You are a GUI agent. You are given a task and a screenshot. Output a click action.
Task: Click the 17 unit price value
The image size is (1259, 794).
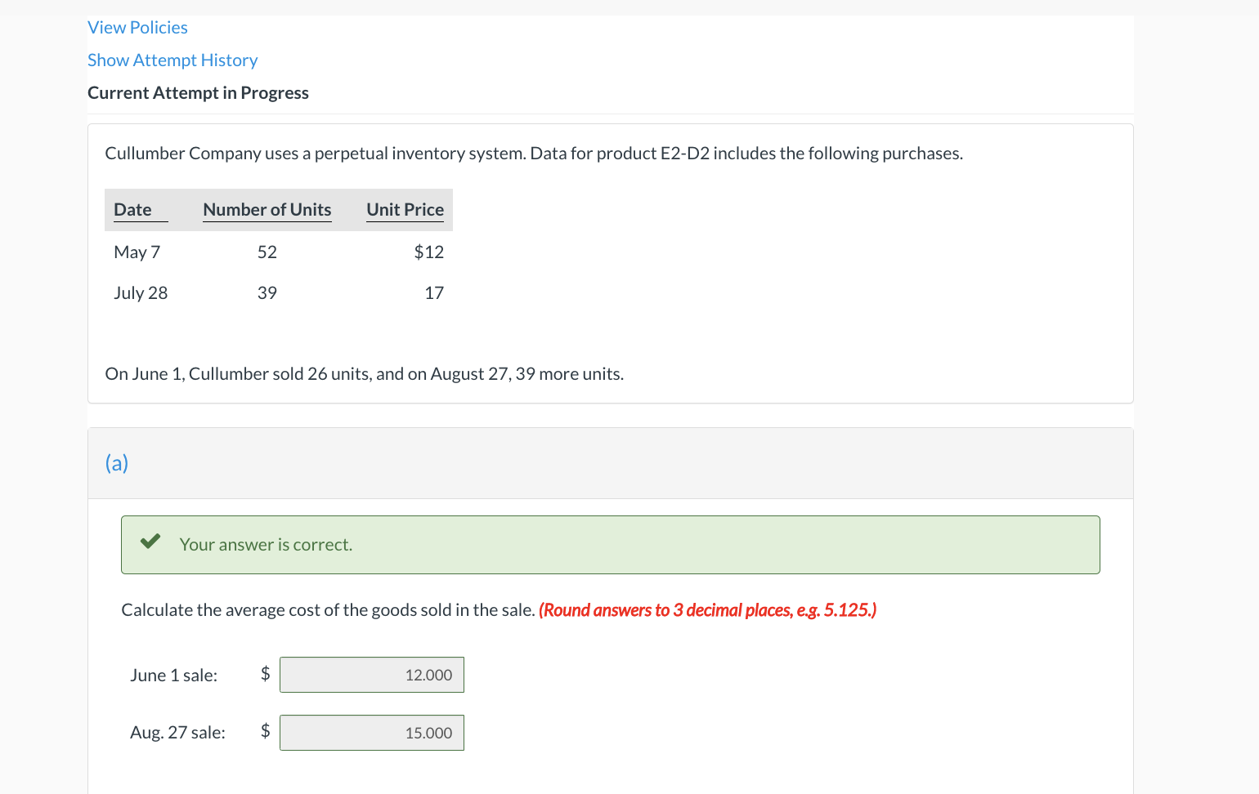point(433,293)
